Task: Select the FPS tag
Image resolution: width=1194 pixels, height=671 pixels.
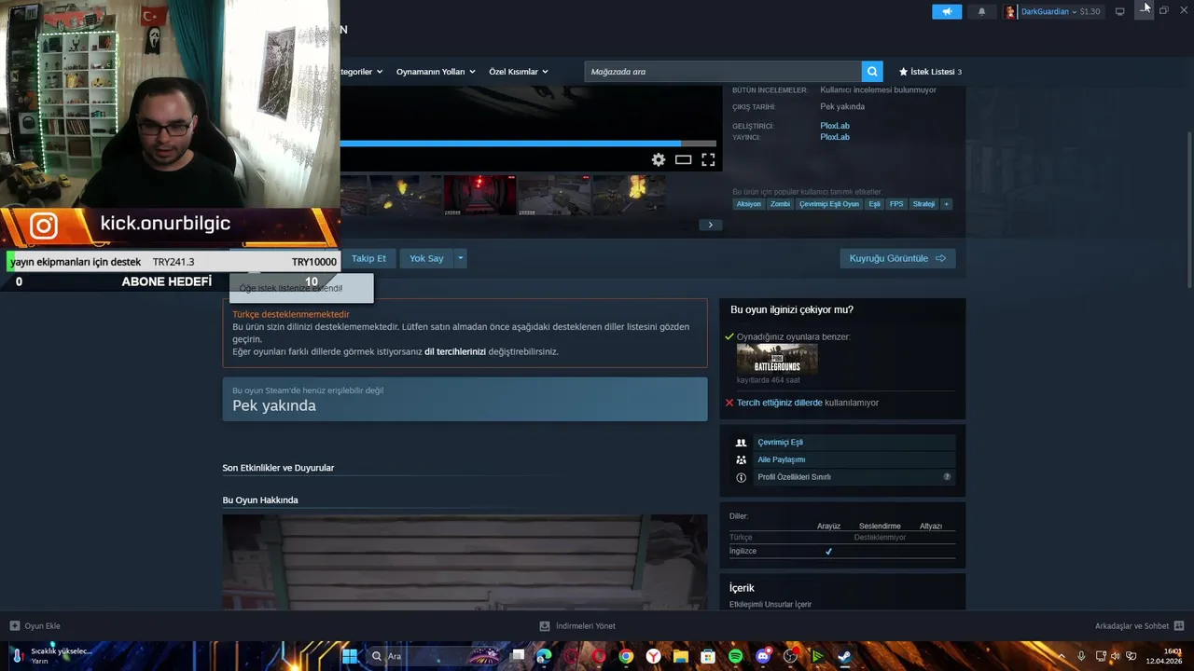Action: click(x=896, y=204)
